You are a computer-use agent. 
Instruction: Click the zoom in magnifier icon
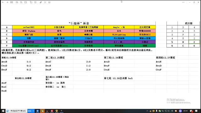(x=17, y=2)
